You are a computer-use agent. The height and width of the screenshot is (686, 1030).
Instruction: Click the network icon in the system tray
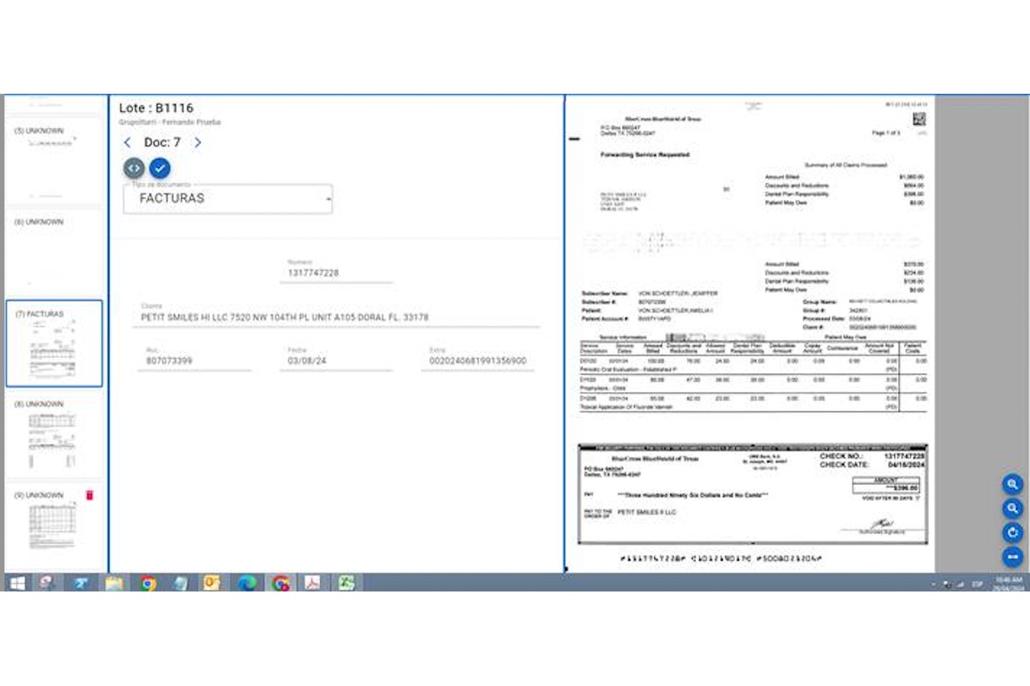point(960,585)
